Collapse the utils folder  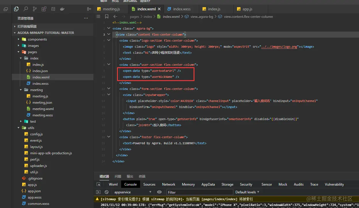[x=53, y=128]
